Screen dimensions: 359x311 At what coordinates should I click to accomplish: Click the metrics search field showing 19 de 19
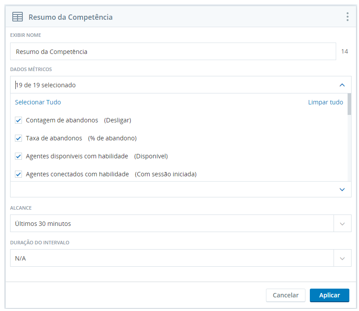[x=174, y=85]
